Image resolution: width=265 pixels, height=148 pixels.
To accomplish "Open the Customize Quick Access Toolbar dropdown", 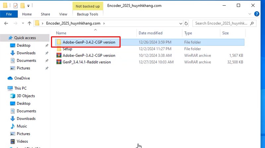I will coord(28,6).
